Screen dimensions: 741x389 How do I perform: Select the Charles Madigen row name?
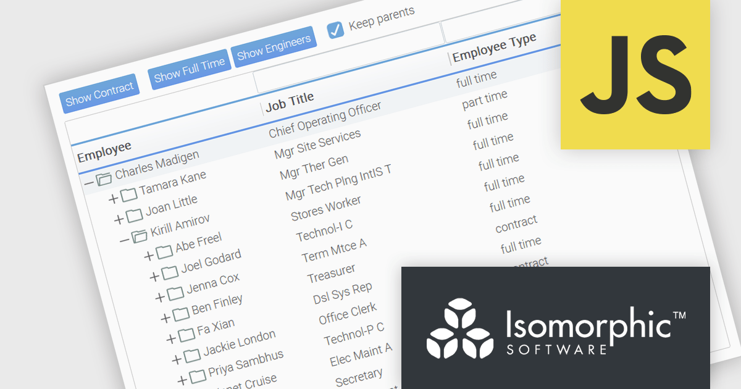click(157, 164)
